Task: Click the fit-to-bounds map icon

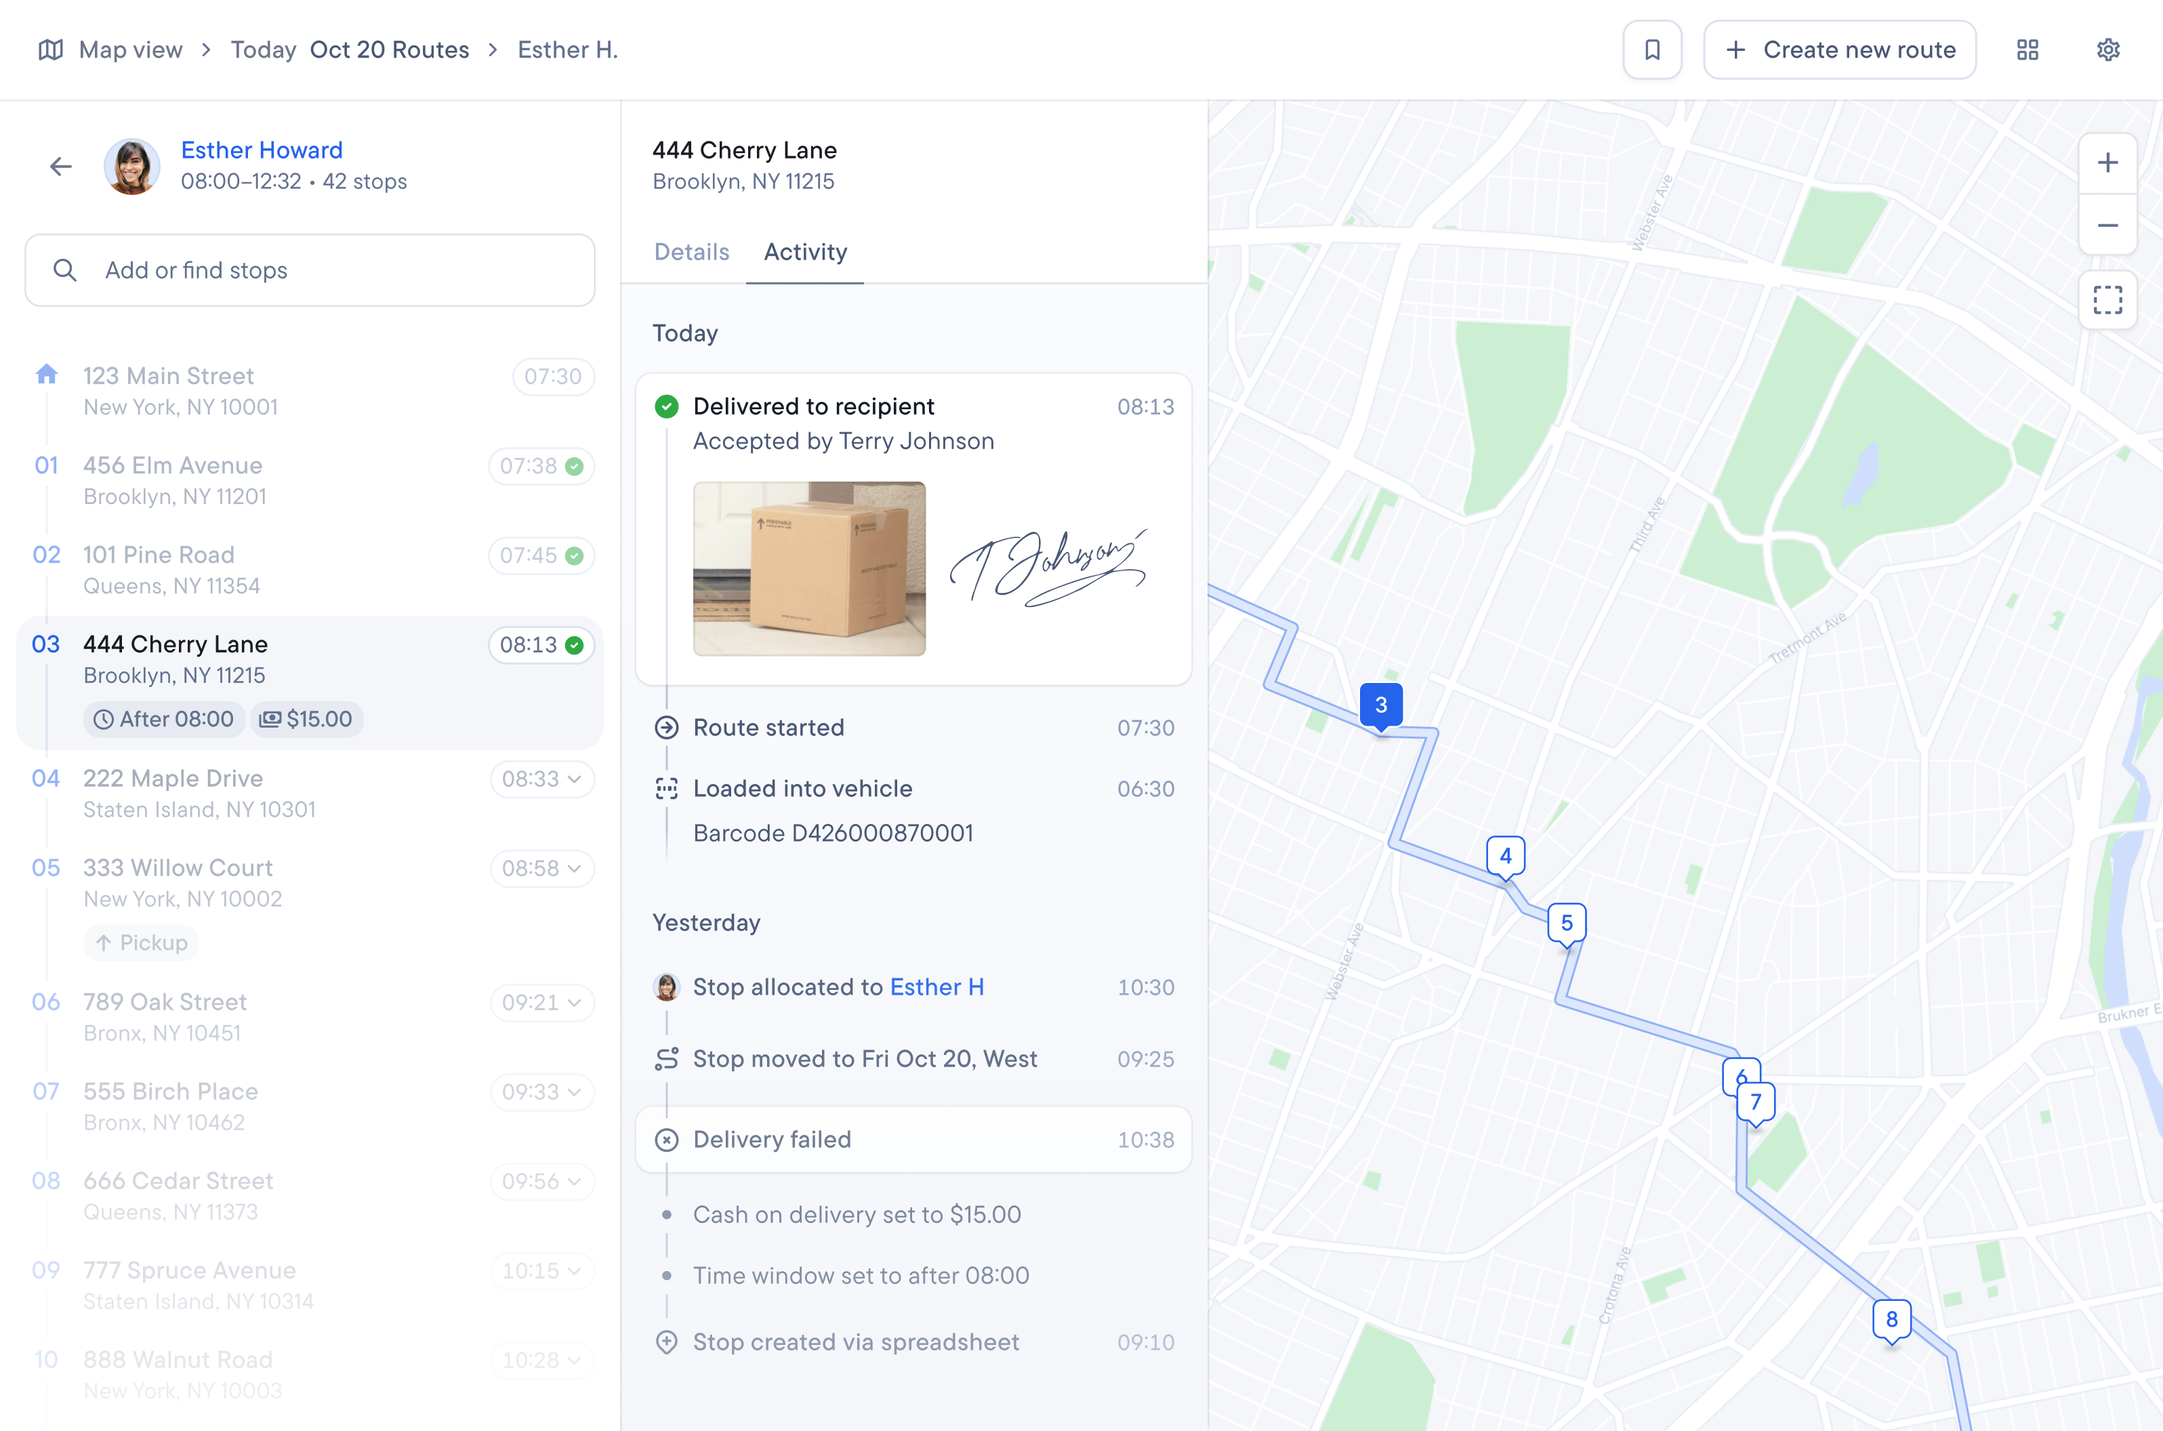Action: [x=2107, y=300]
